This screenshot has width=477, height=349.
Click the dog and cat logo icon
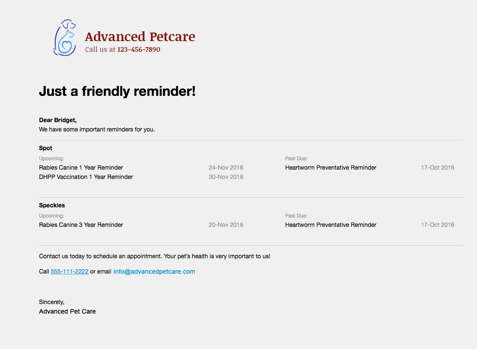pyautogui.click(x=65, y=38)
